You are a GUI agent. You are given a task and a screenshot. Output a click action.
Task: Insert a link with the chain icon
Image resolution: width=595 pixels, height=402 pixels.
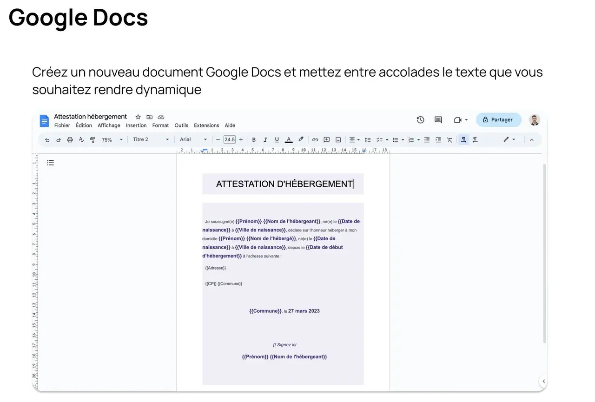(315, 139)
